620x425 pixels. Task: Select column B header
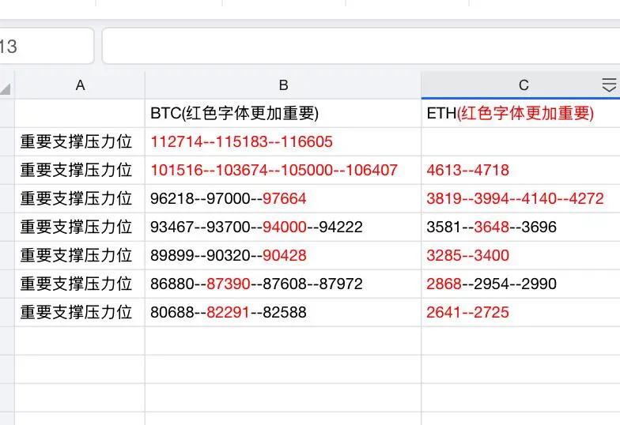[283, 85]
